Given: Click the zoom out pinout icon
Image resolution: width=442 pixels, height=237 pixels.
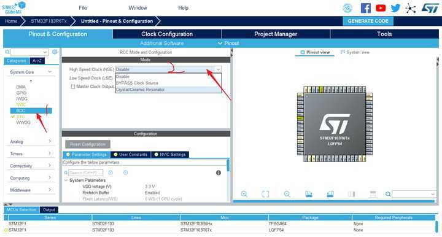Looking at the screenshot, I should [287, 194].
